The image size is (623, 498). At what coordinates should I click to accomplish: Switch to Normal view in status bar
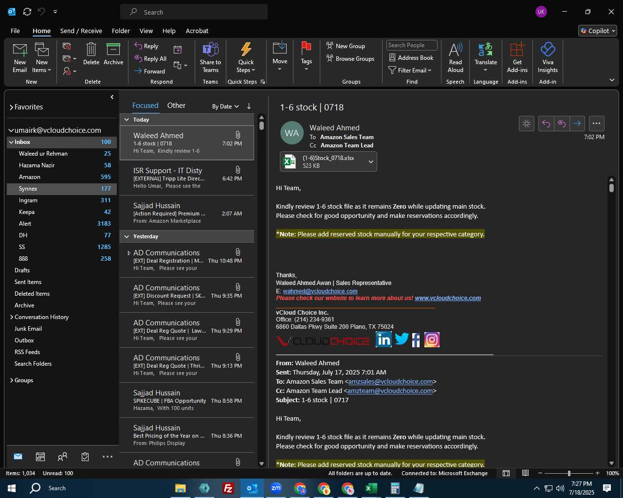point(506,473)
